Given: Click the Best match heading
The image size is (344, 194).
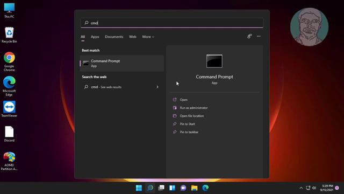Looking at the screenshot, I should [91, 50].
